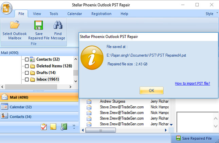The image size is (219, 143).
Task: Click the Stellar Phoenix application logo button
Action: pyautogui.click(x=6, y=8)
